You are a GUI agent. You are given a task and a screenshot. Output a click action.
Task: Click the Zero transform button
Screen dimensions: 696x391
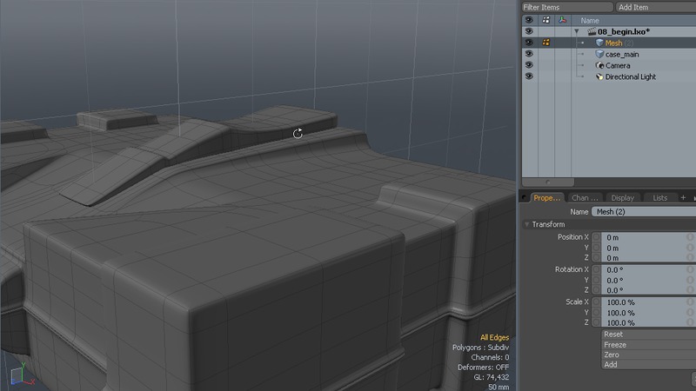pos(649,355)
